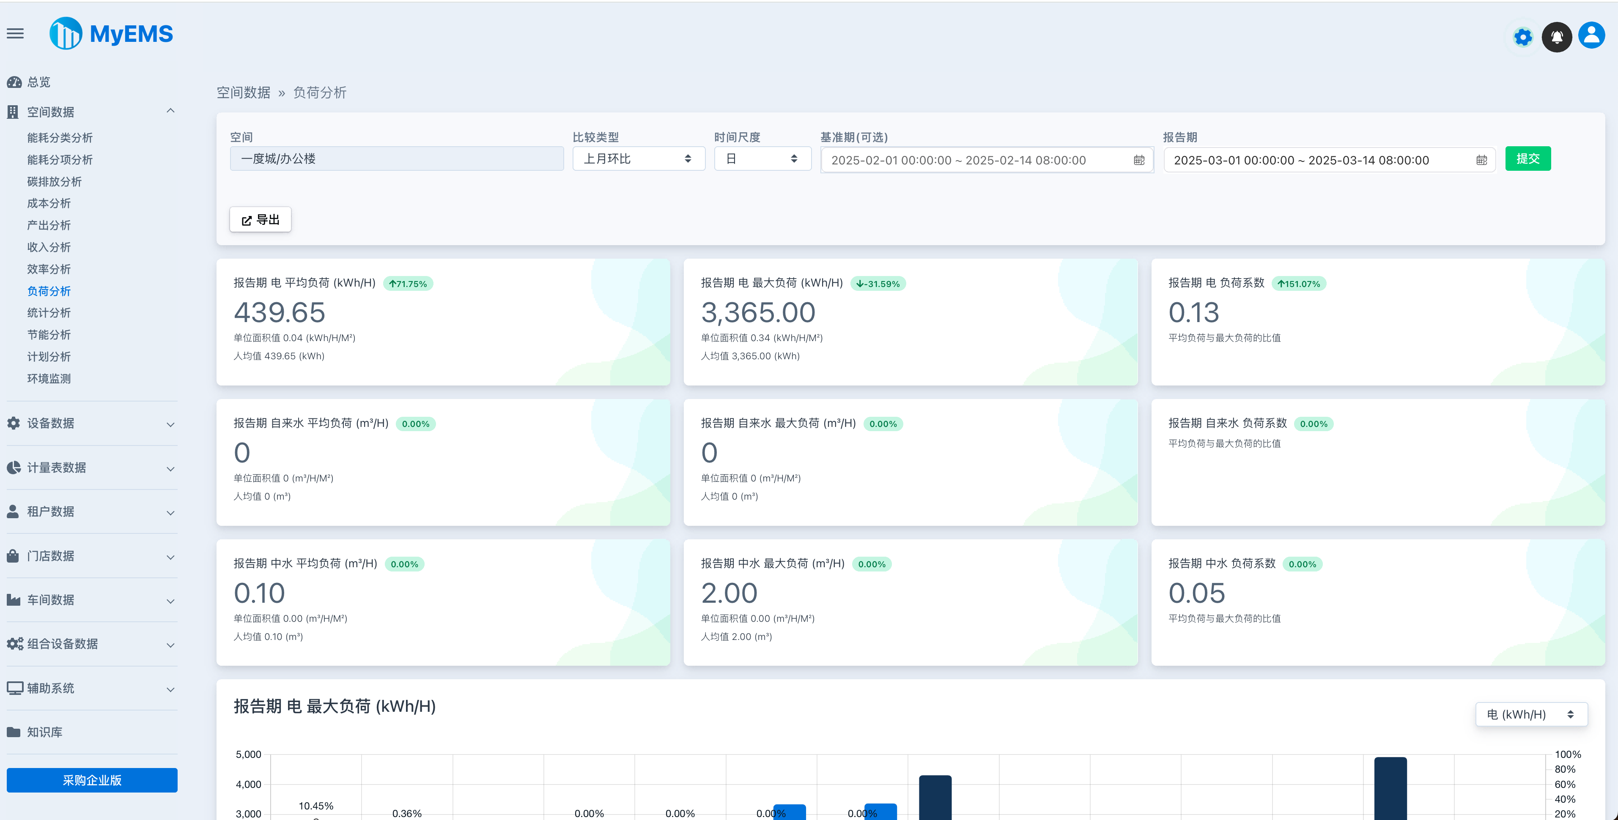Click the 设备数据 gear icon
1618x820 pixels.
(13, 423)
